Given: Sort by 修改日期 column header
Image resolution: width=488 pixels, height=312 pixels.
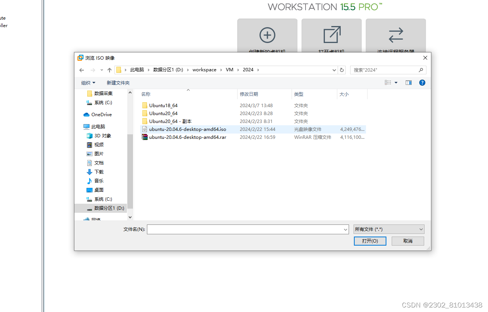Looking at the screenshot, I should pos(249,94).
